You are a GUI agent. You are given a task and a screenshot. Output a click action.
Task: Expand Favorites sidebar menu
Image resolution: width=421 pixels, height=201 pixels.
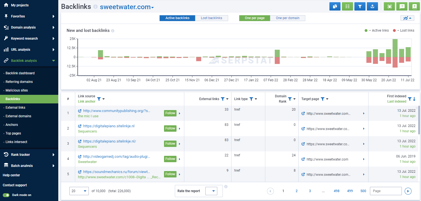tap(29, 16)
